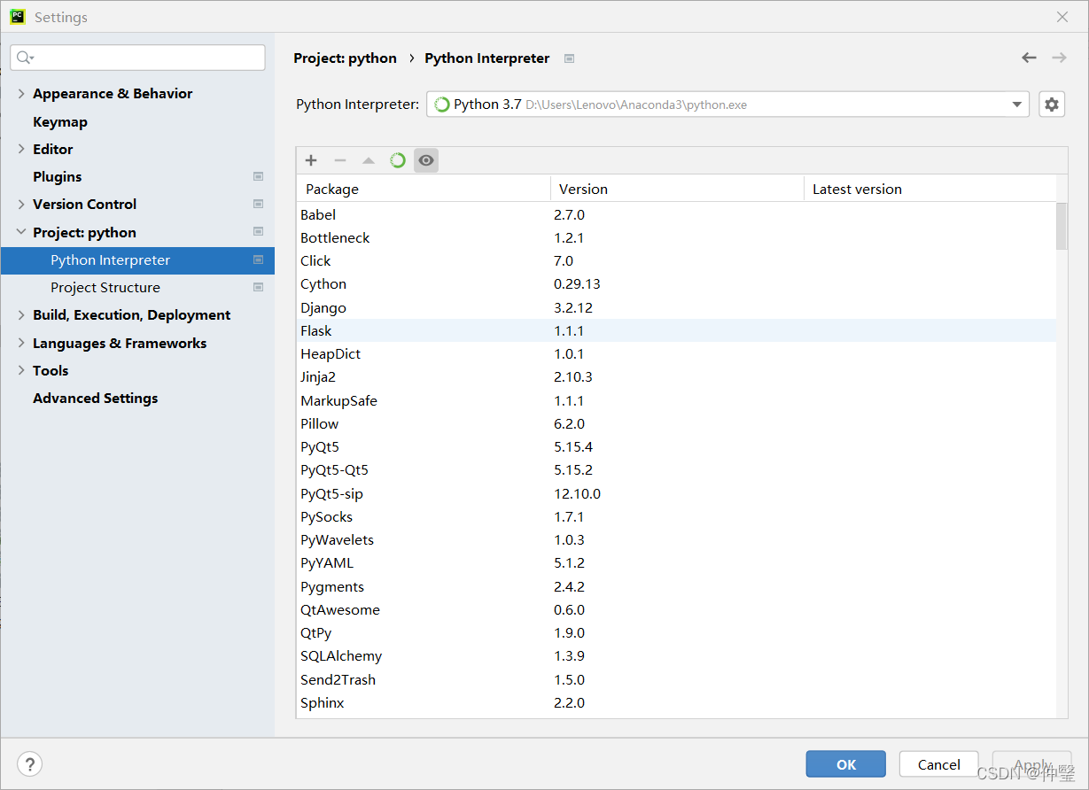This screenshot has width=1089, height=790.
Task: Click Project: python in the breadcrumb
Action: [345, 58]
